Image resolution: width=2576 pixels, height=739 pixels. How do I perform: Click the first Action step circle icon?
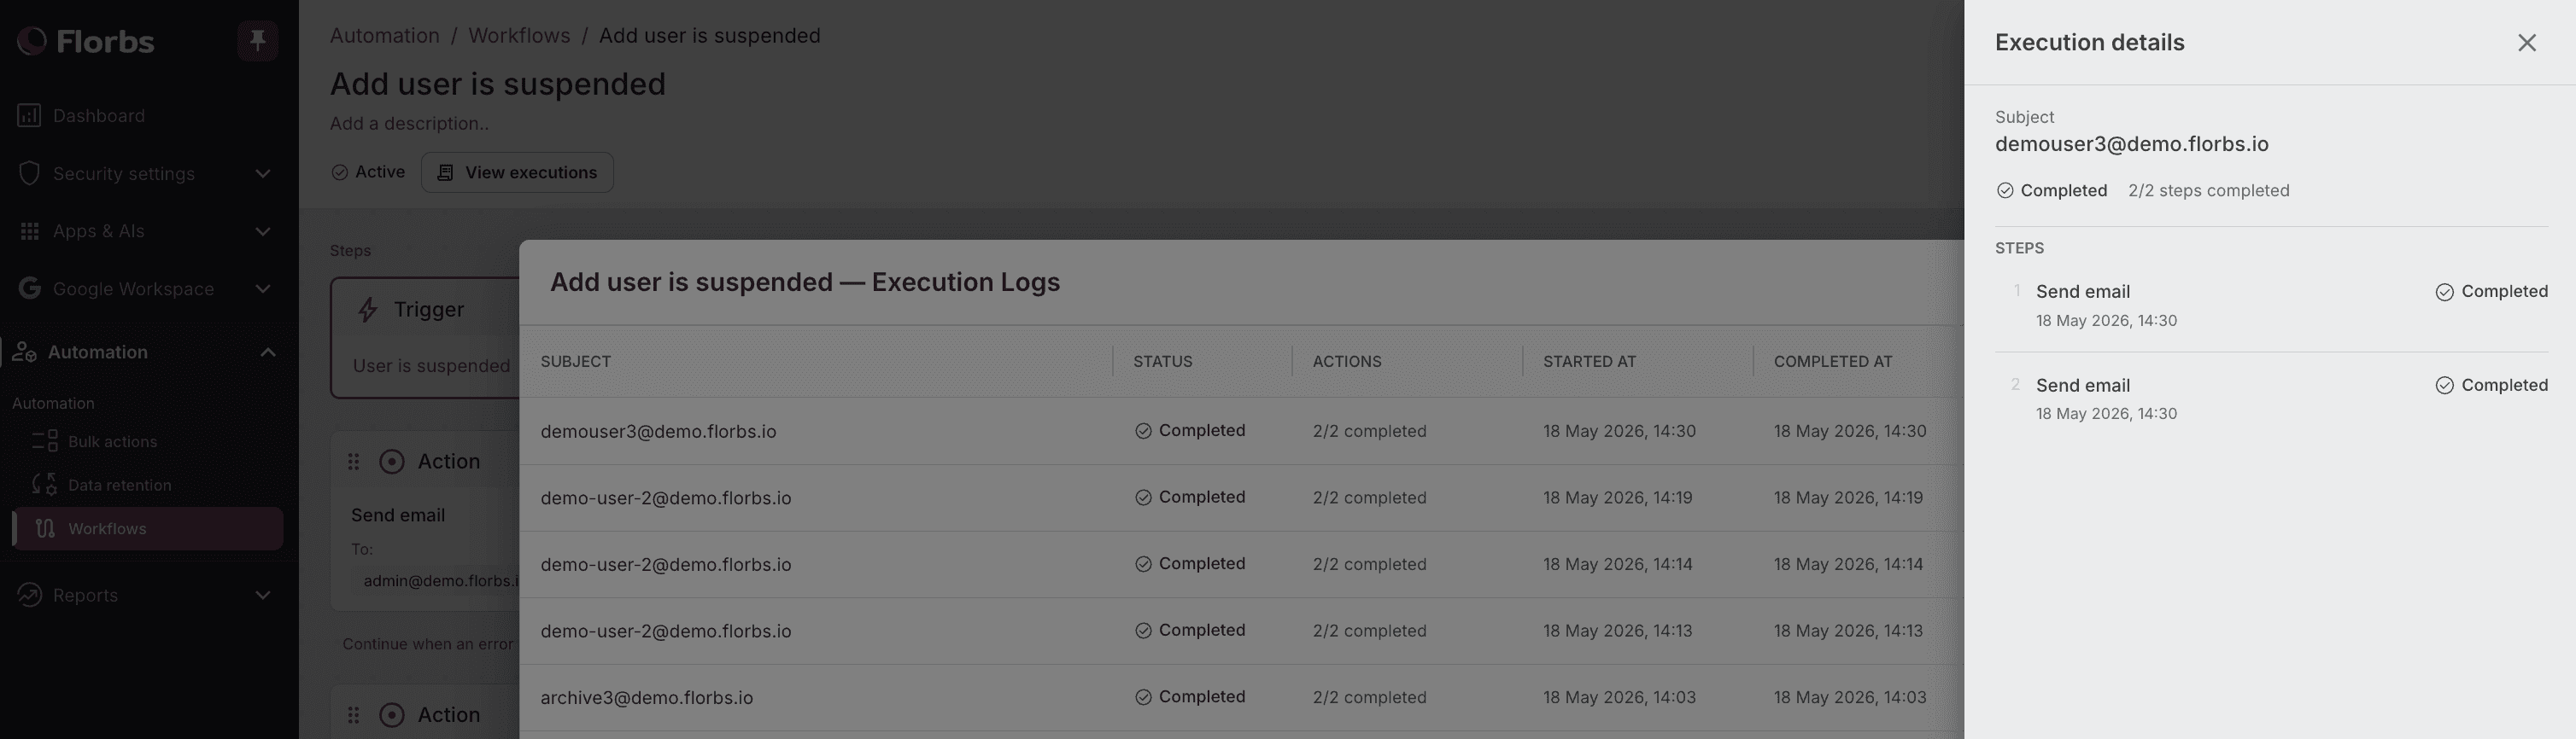click(392, 462)
